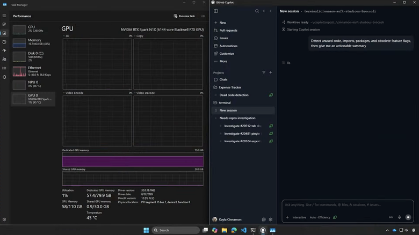This screenshot has width=419, height=235.
Task: Collapse Needs repro investigation group
Action: point(243,118)
